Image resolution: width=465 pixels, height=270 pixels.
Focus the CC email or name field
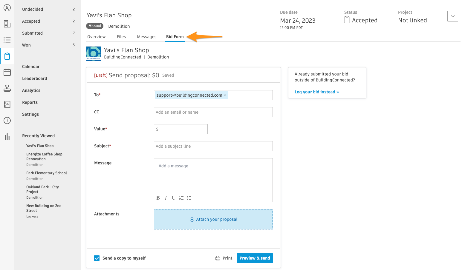213,112
